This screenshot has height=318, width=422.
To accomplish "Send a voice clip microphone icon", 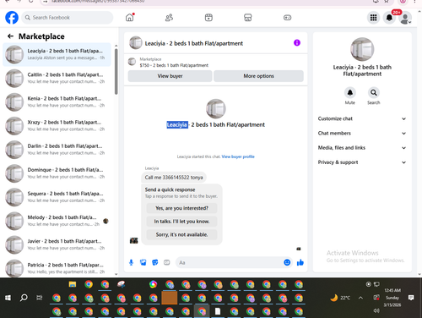I will [131, 262].
